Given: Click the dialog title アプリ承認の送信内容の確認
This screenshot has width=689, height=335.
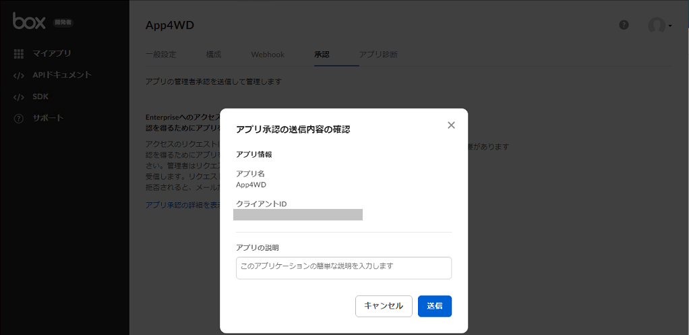Looking at the screenshot, I should tap(293, 129).
